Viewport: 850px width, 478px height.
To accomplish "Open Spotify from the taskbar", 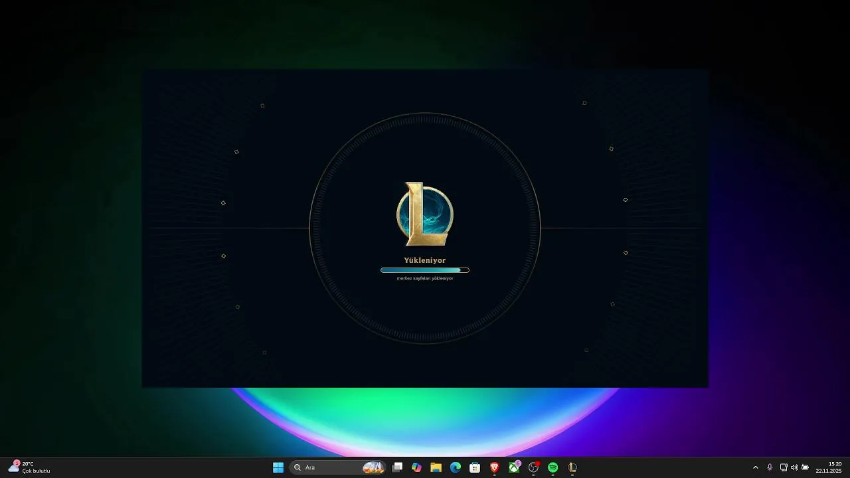I will point(552,467).
